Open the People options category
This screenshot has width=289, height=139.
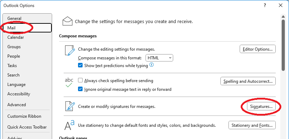click(x=27, y=56)
